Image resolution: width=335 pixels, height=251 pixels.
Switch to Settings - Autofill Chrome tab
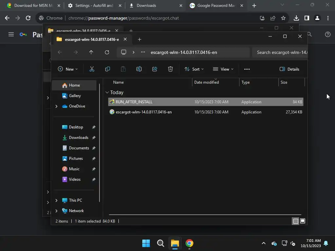94,6
